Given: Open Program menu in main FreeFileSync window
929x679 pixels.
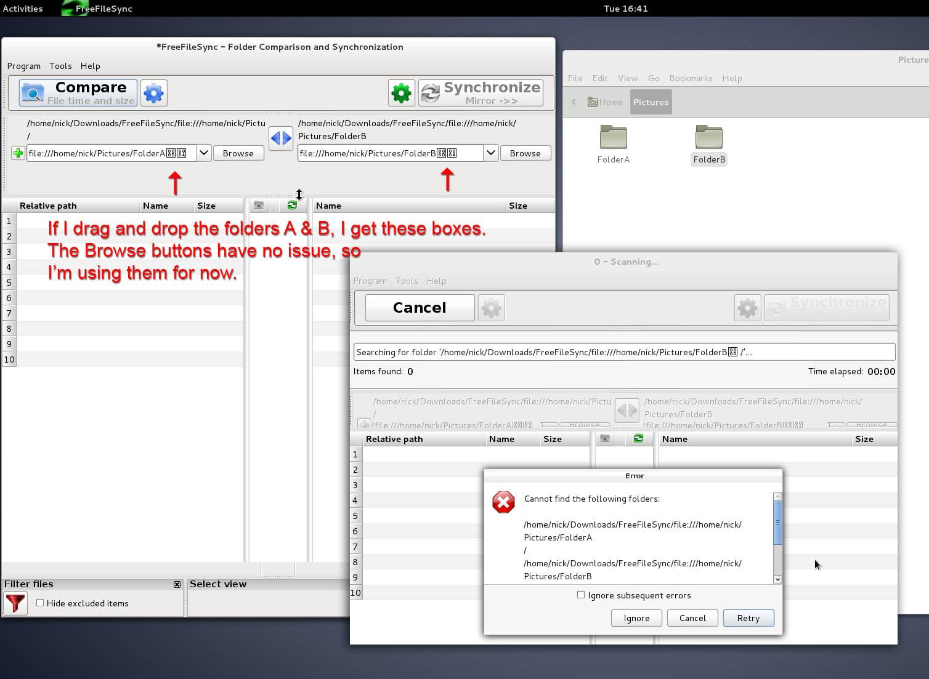Looking at the screenshot, I should click(x=24, y=66).
